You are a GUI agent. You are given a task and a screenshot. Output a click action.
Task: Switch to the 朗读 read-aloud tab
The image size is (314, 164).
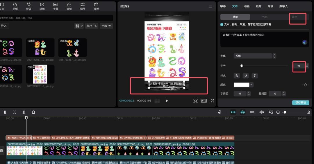pyautogui.click(x=270, y=6)
